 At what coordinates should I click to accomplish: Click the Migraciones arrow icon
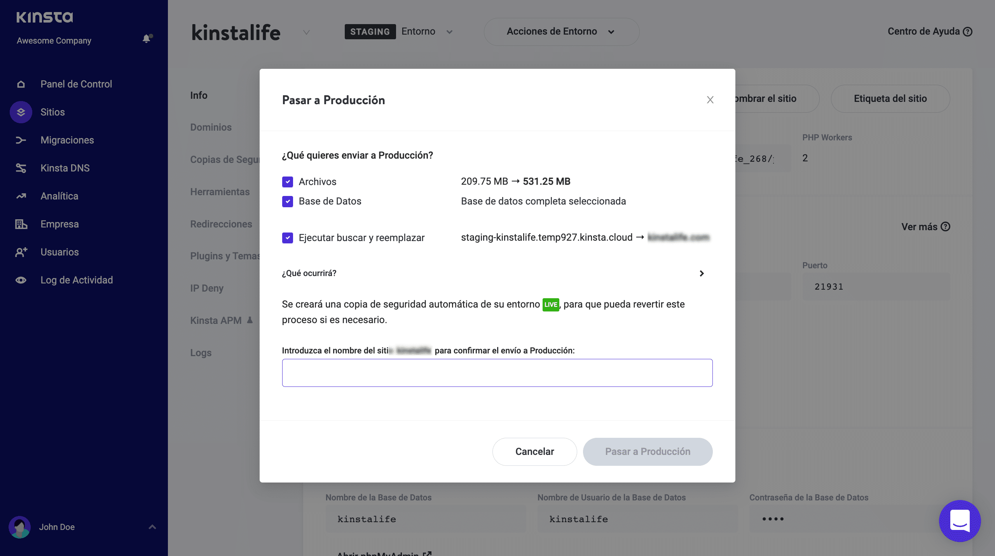click(21, 140)
